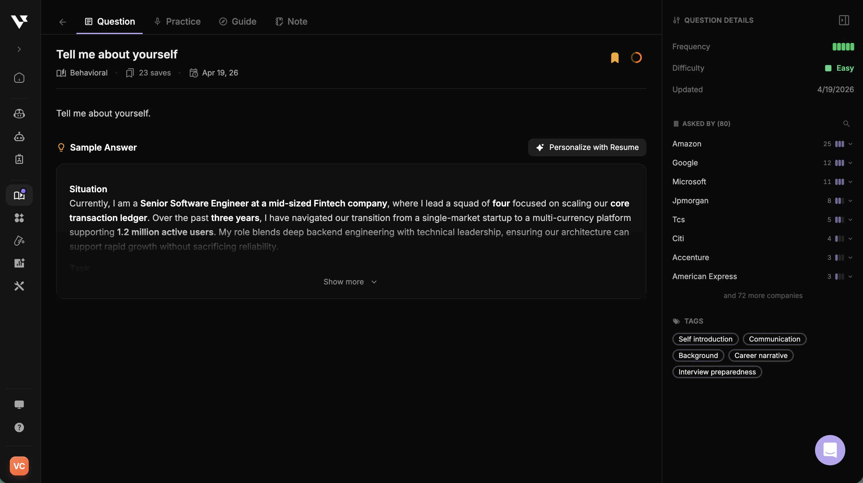This screenshot has height=483, width=863.
Task: Click the green Easy difficulty swatch
Action: 828,68
